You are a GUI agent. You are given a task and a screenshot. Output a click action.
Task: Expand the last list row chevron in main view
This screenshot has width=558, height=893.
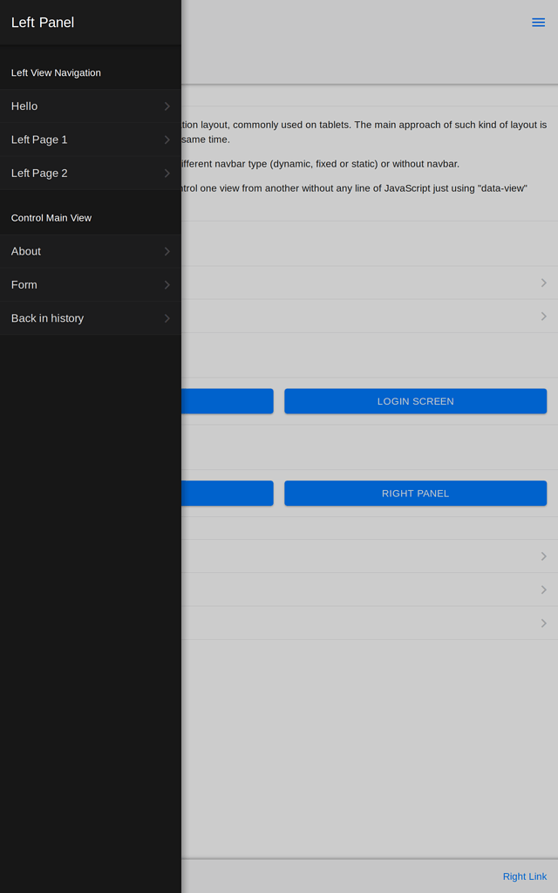[544, 623]
